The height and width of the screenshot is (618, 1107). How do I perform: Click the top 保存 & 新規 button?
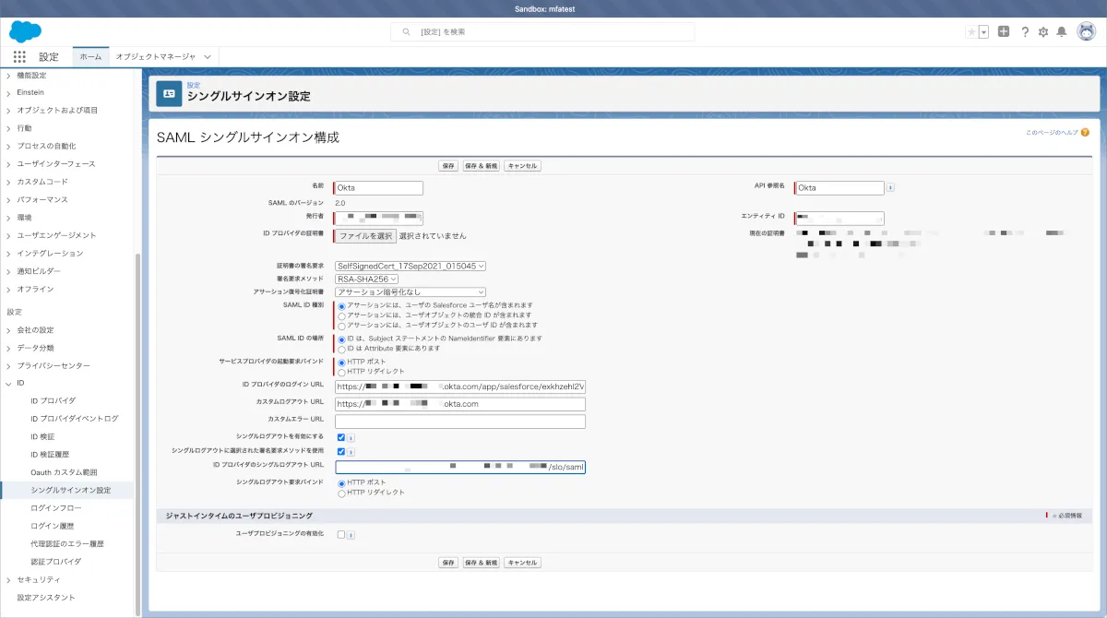pos(481,166)
